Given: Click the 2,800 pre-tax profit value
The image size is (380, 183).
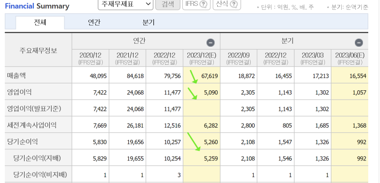Looking at the screenshot, I should pyautogui.click(x=248, y=126).
